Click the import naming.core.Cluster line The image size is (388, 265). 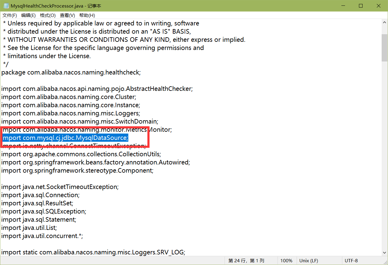point(69,97)
